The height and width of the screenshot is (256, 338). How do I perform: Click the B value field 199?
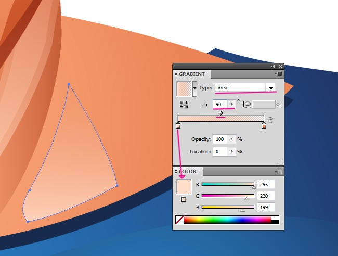click(x=266, y=208)
